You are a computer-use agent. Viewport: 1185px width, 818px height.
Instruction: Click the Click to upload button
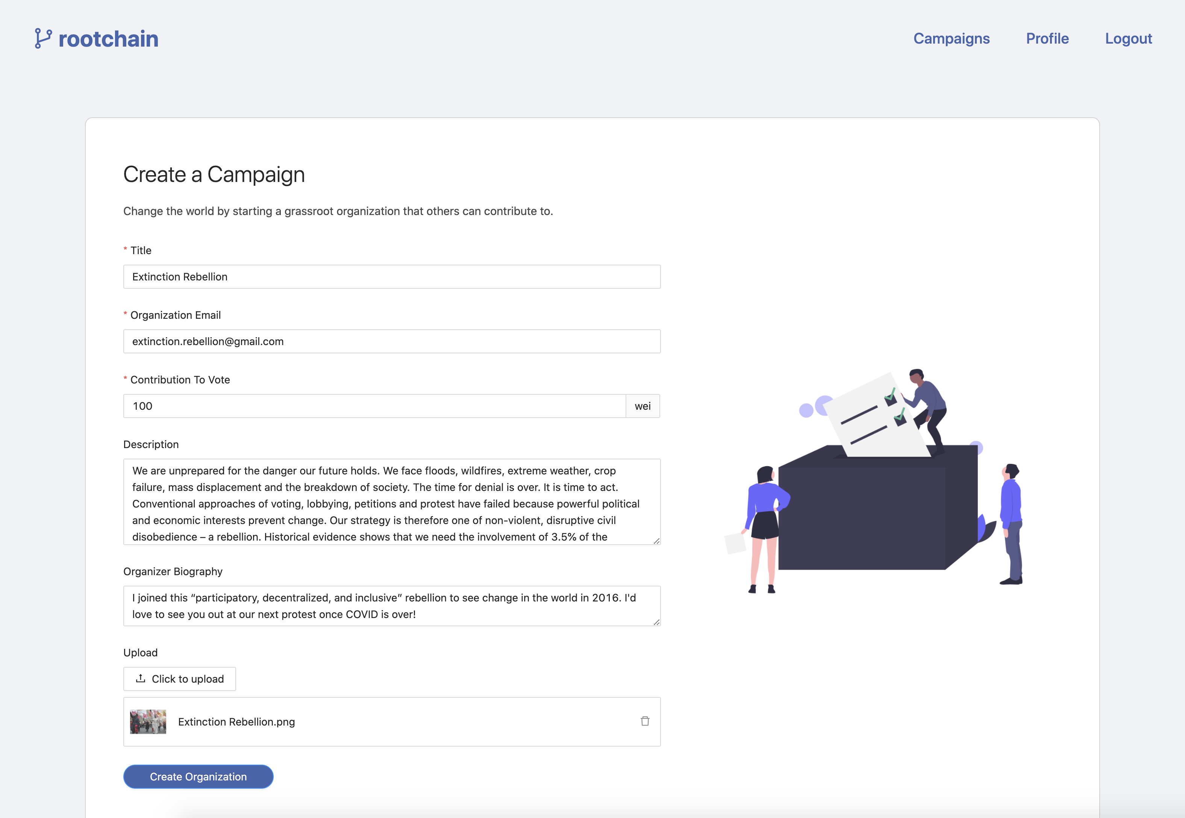[x=179, y=679]
